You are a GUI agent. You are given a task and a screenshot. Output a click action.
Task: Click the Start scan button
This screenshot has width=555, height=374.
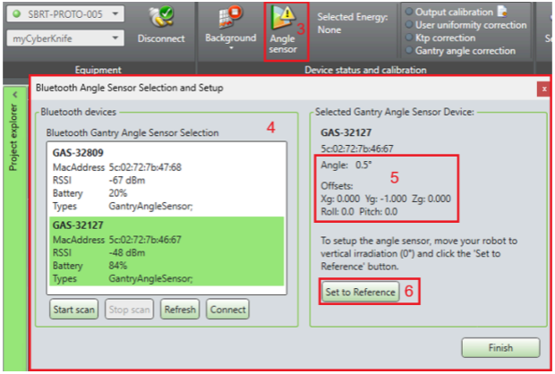point(73,310)
